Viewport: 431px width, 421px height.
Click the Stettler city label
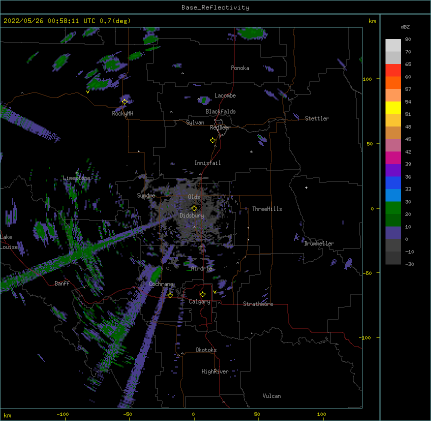(x=317, y=118)
